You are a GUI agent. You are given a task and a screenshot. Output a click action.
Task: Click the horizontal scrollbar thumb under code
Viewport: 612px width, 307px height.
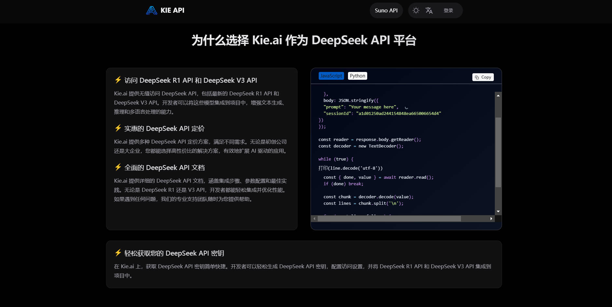click(389, 219)
